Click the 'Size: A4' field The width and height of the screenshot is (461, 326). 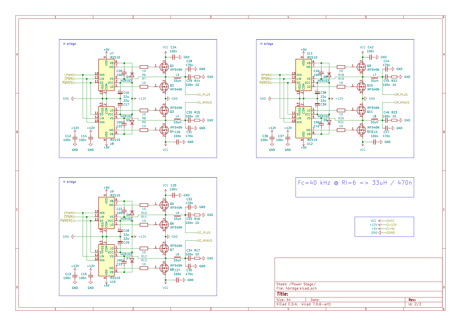point(284,300)
